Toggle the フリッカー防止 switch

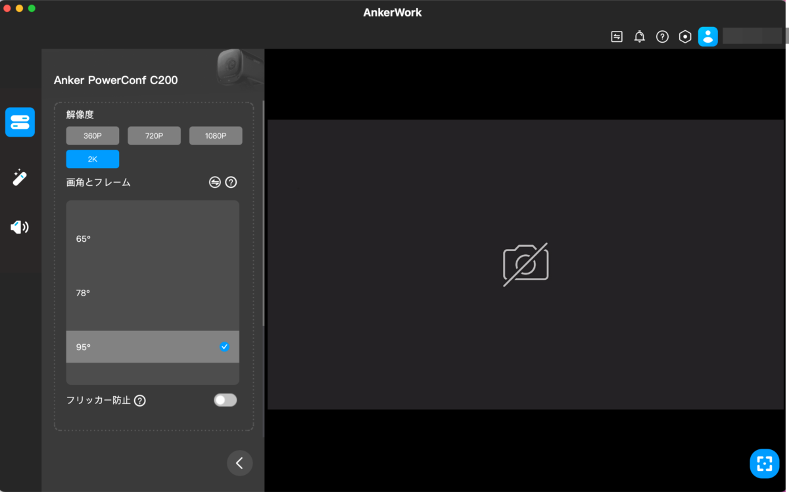(x=225, y=400)
